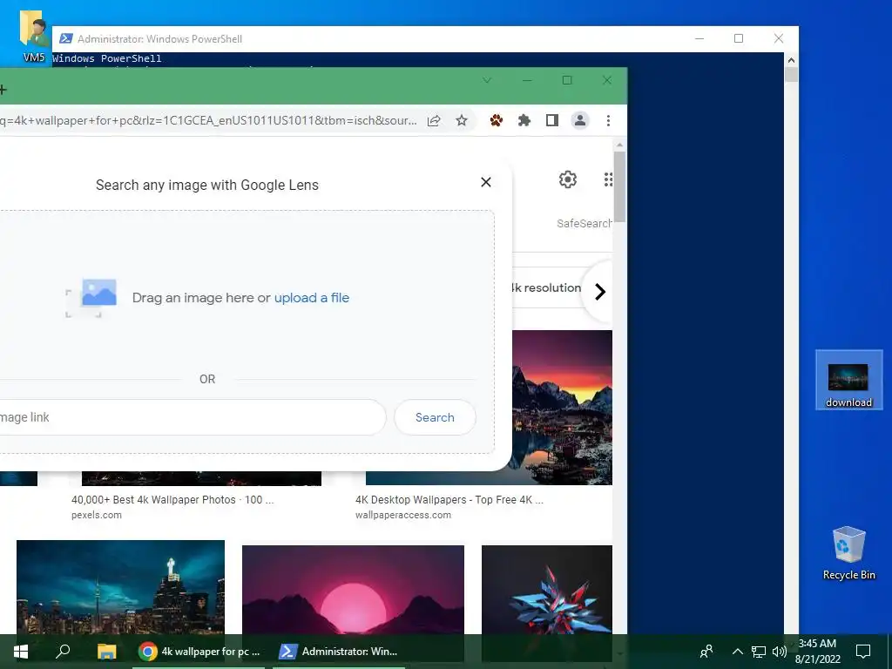Open the abstract blue red shards thumbnail
This screenshot has width=892, height=669.
[x=547, y=590]
